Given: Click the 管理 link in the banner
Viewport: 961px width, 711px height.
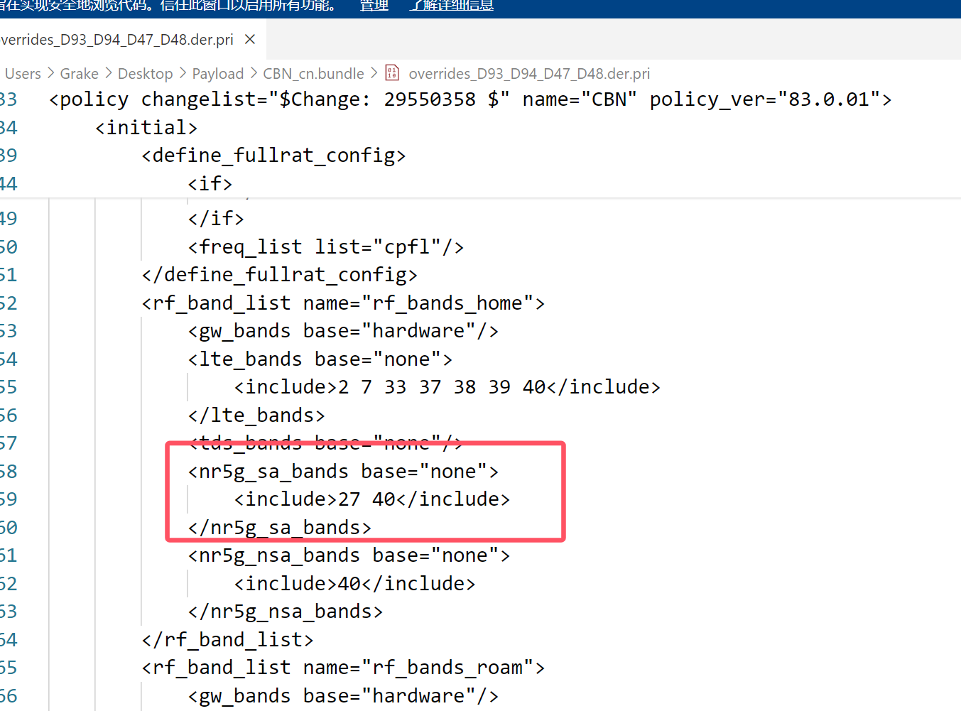Looking at the screenshot, I should click(x=374, y=6).
